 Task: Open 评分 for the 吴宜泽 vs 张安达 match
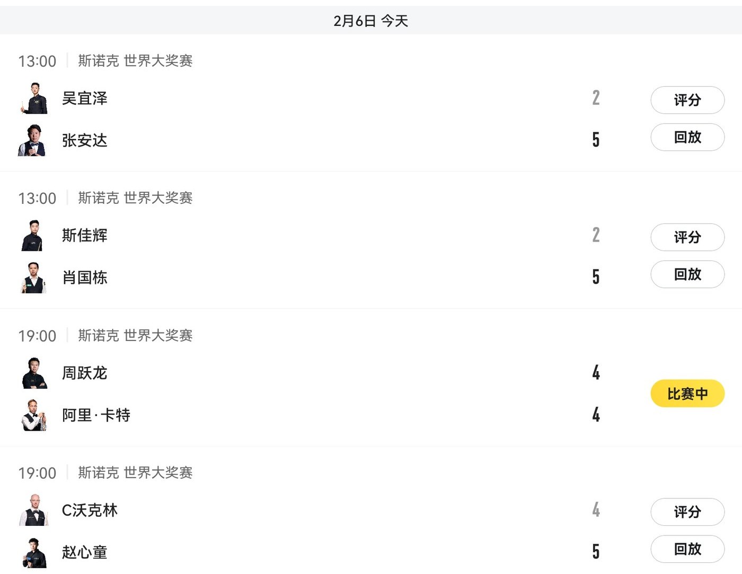coord(687,100)
